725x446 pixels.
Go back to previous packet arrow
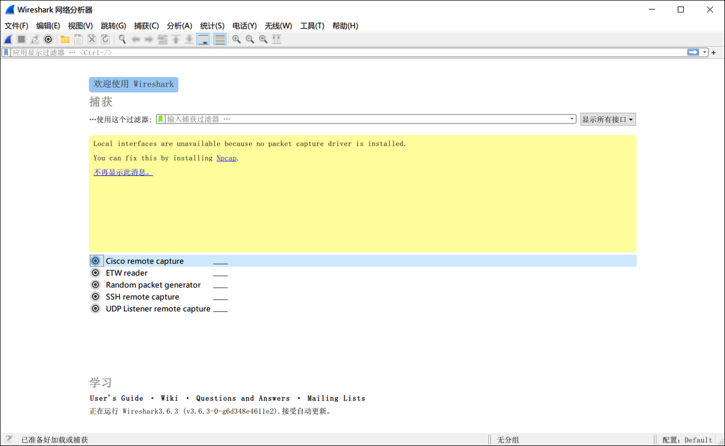click(135, 39)
